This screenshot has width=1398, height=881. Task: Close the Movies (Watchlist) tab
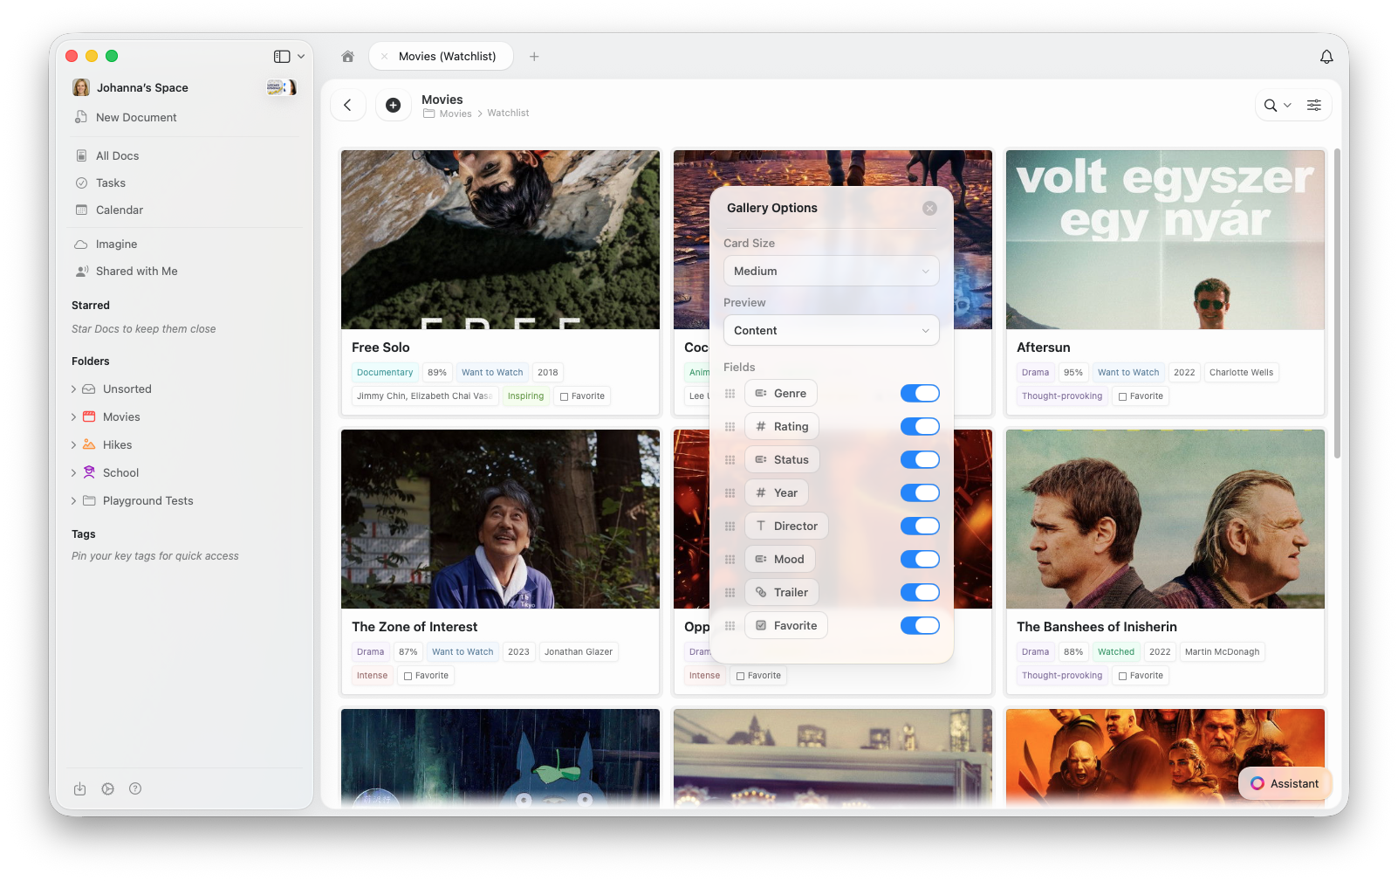coord(384,56)
